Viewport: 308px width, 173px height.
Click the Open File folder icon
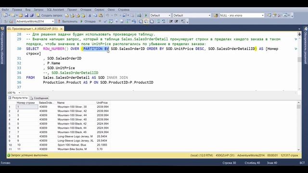[21, 15]
